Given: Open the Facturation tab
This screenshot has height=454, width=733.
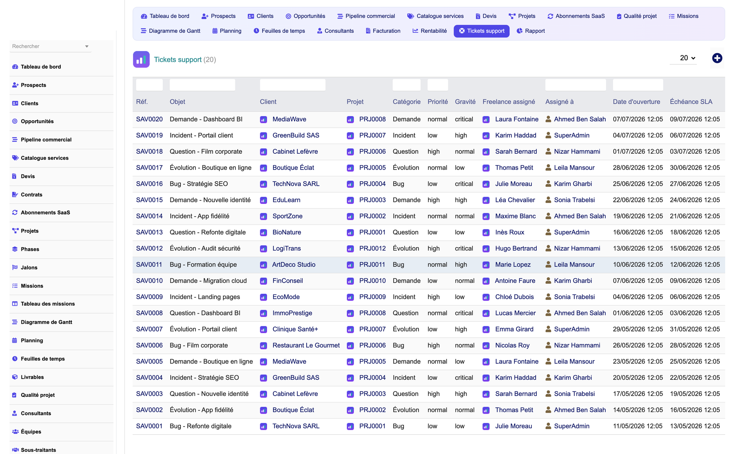Looking at the screenshot, I should (x=383, y=31).
